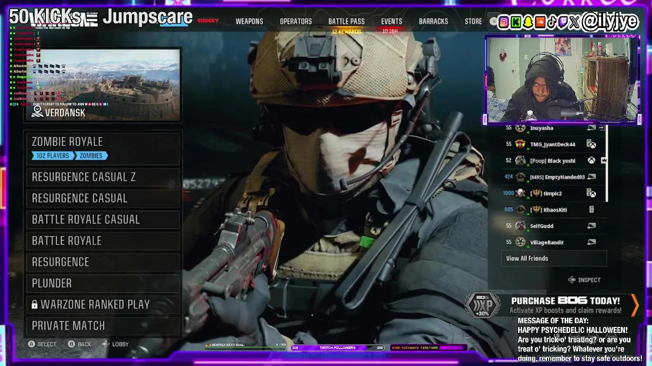The width and height of the screenshot is (652, 366).
Task: Open the Barracks tab
Action: (x=433, y=21)
